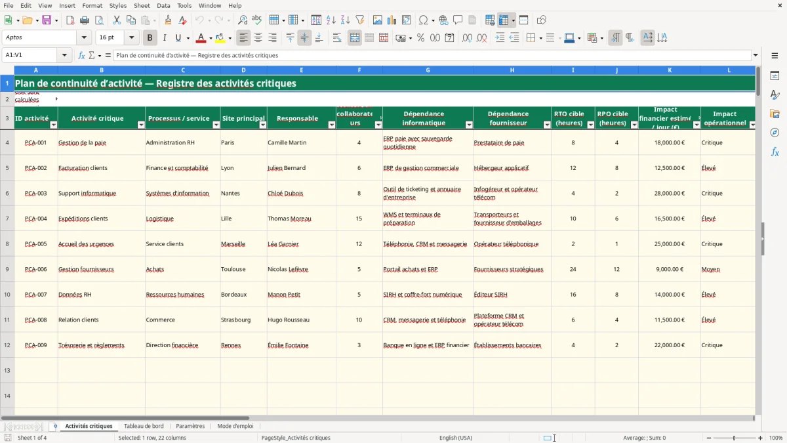
Task: Open filter dropdown for Activité critique column
Action: tap(141, 125)
